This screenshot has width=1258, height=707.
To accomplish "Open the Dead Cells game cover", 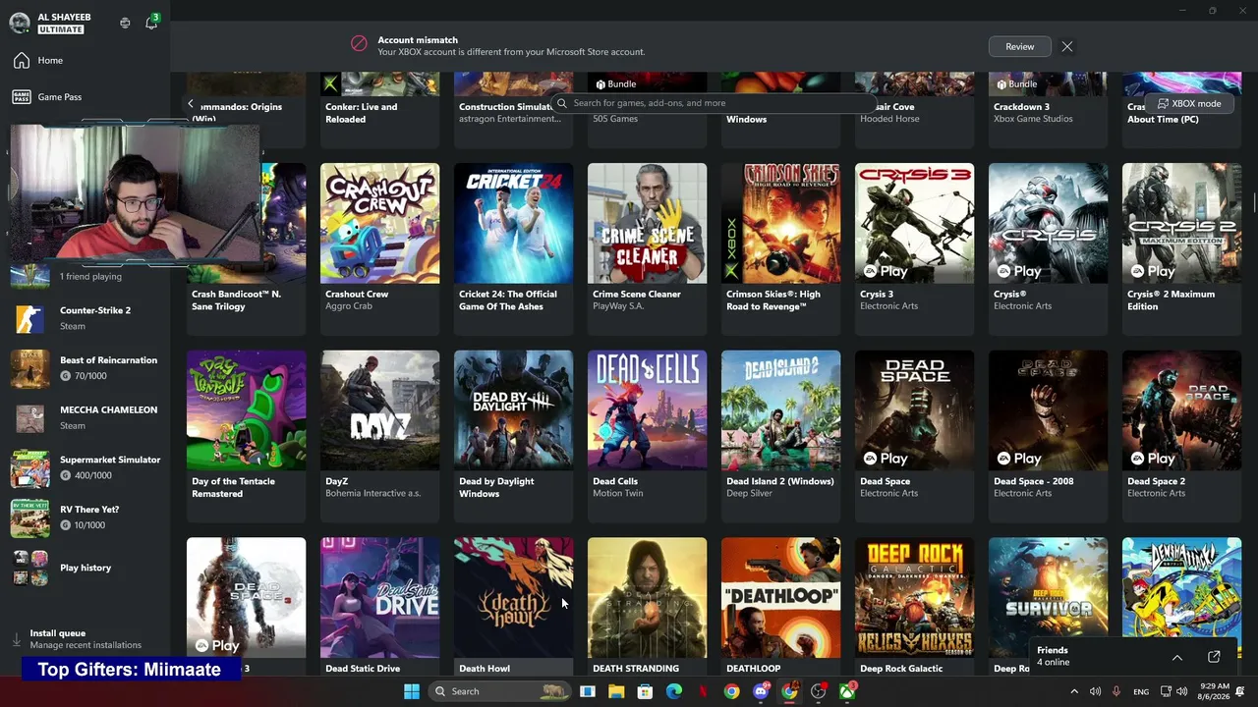I will point(647,410).
